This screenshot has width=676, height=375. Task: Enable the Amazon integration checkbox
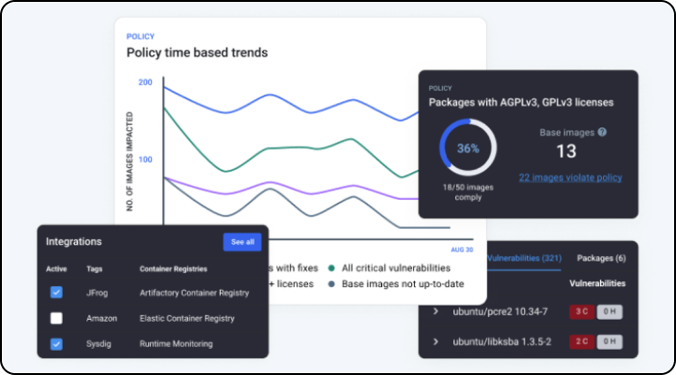pyautogui.click(x=56, y=318)
